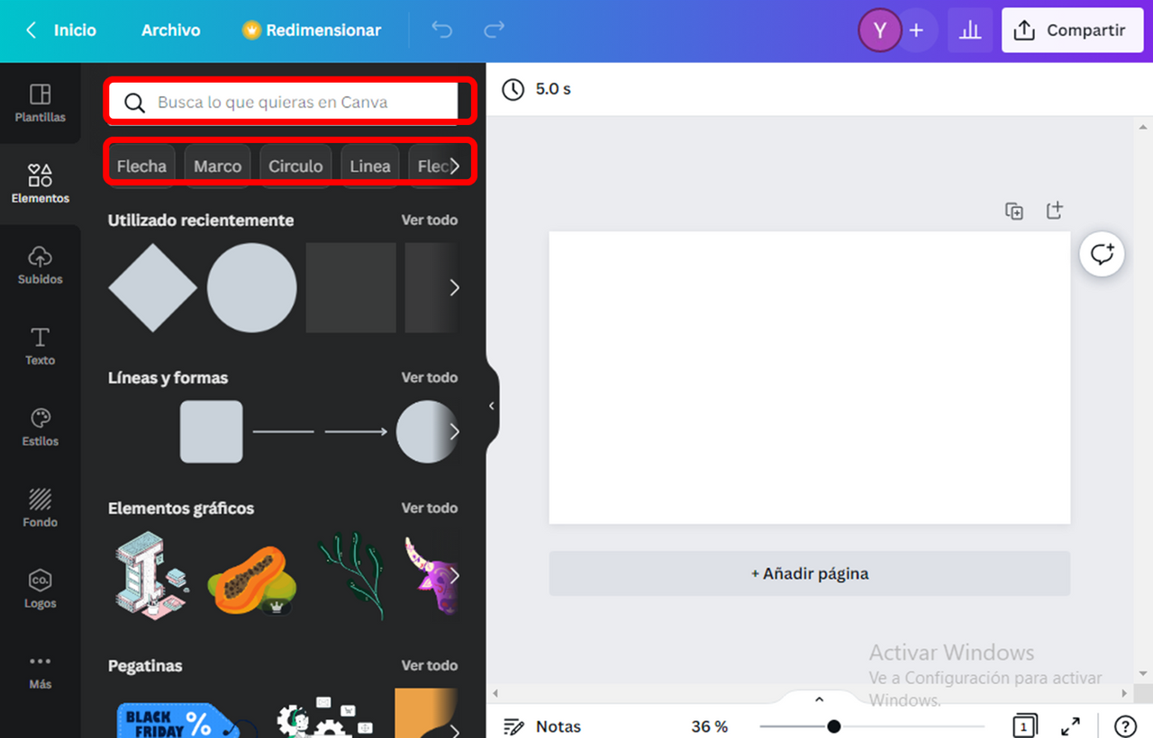1153x738 pixels.
Task: Add a new page via top icon
Action: pyautogui.click(x=1054, y=211)
